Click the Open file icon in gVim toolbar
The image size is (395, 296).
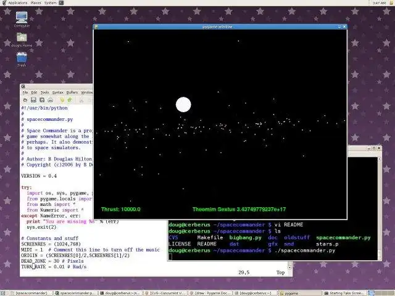(x=25, y=100)
